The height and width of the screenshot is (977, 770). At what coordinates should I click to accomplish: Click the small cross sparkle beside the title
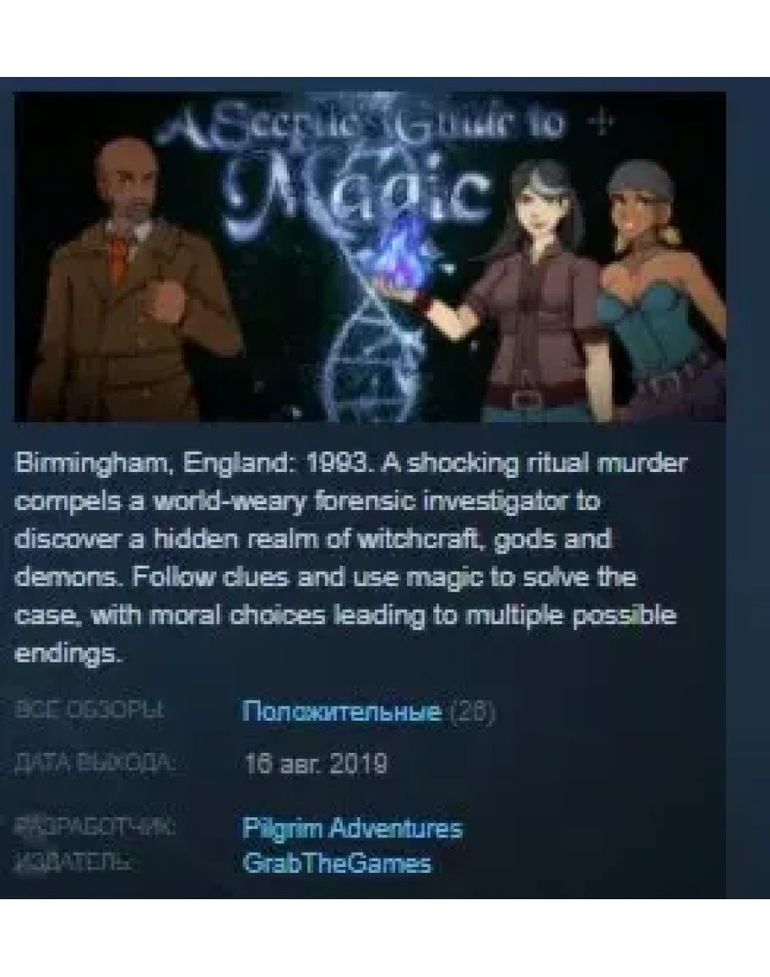[601, 122]
